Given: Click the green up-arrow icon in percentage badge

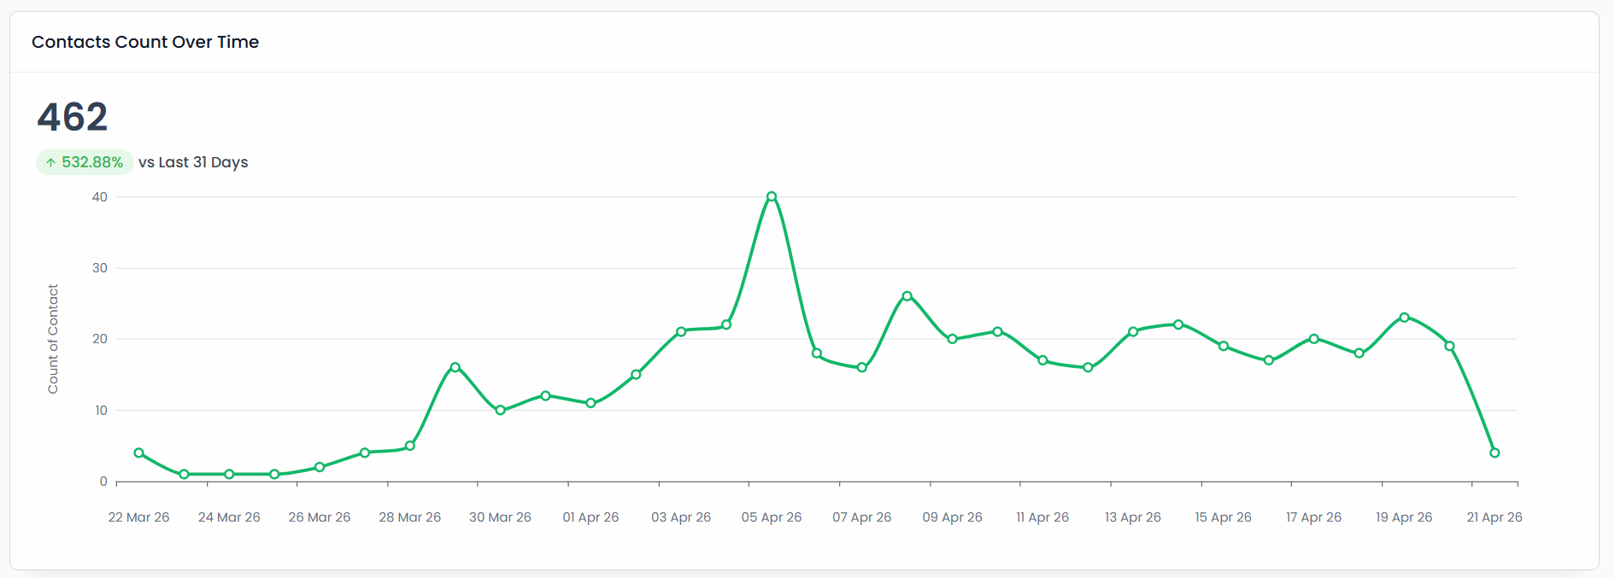Looking at the screenshot, I should (50, 162).
